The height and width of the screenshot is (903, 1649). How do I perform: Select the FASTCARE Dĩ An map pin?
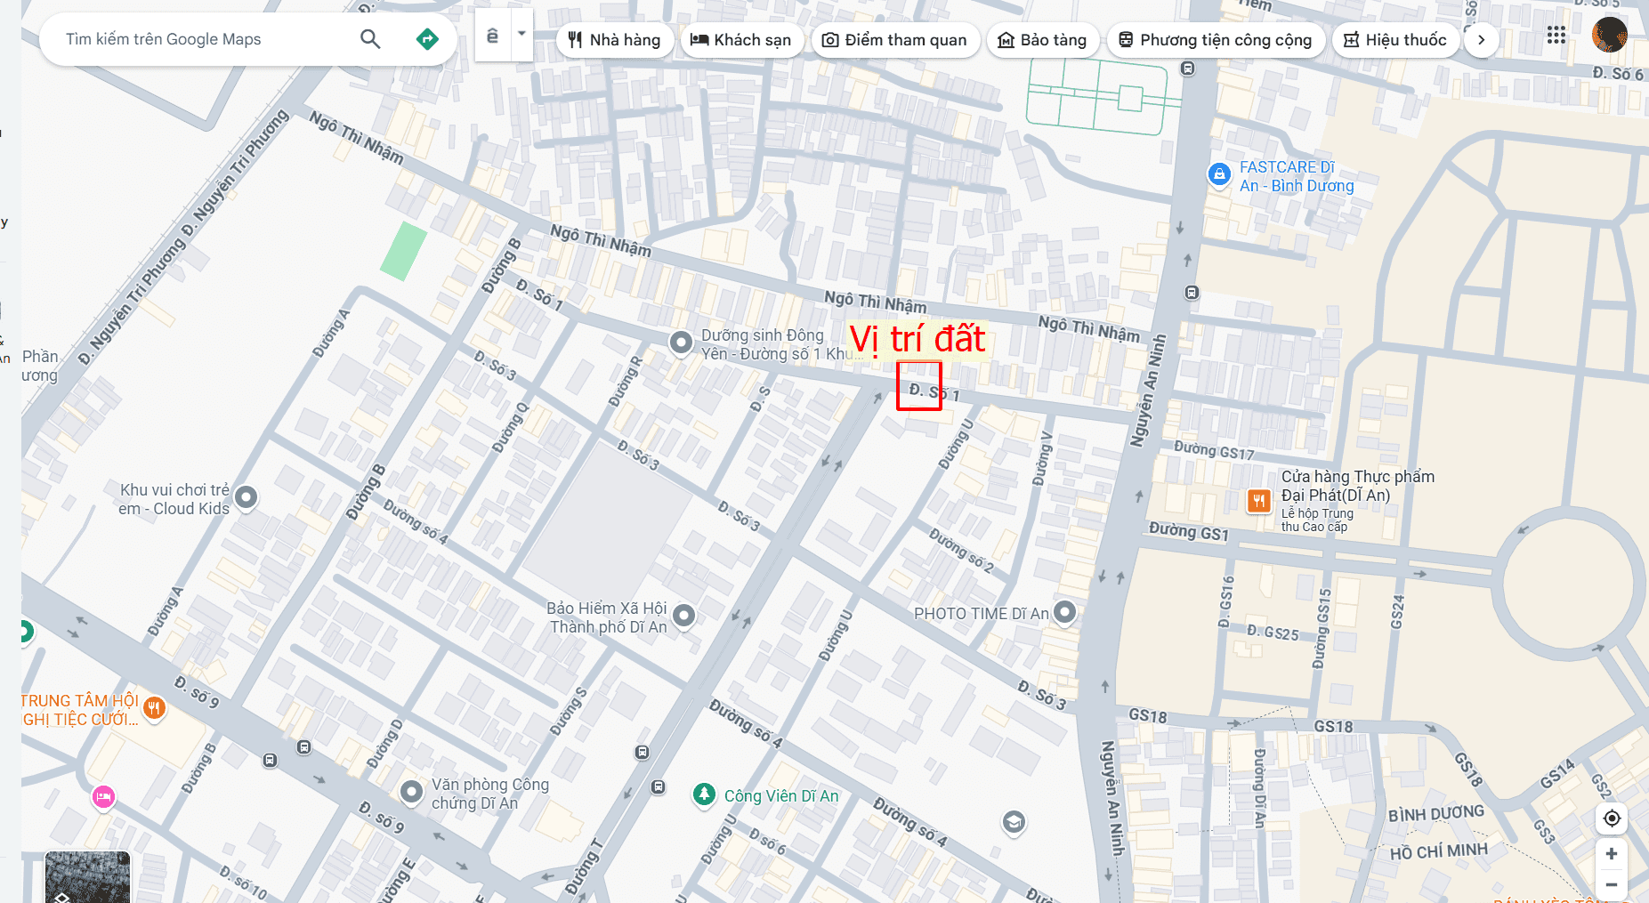click(x=1218, y=174)
